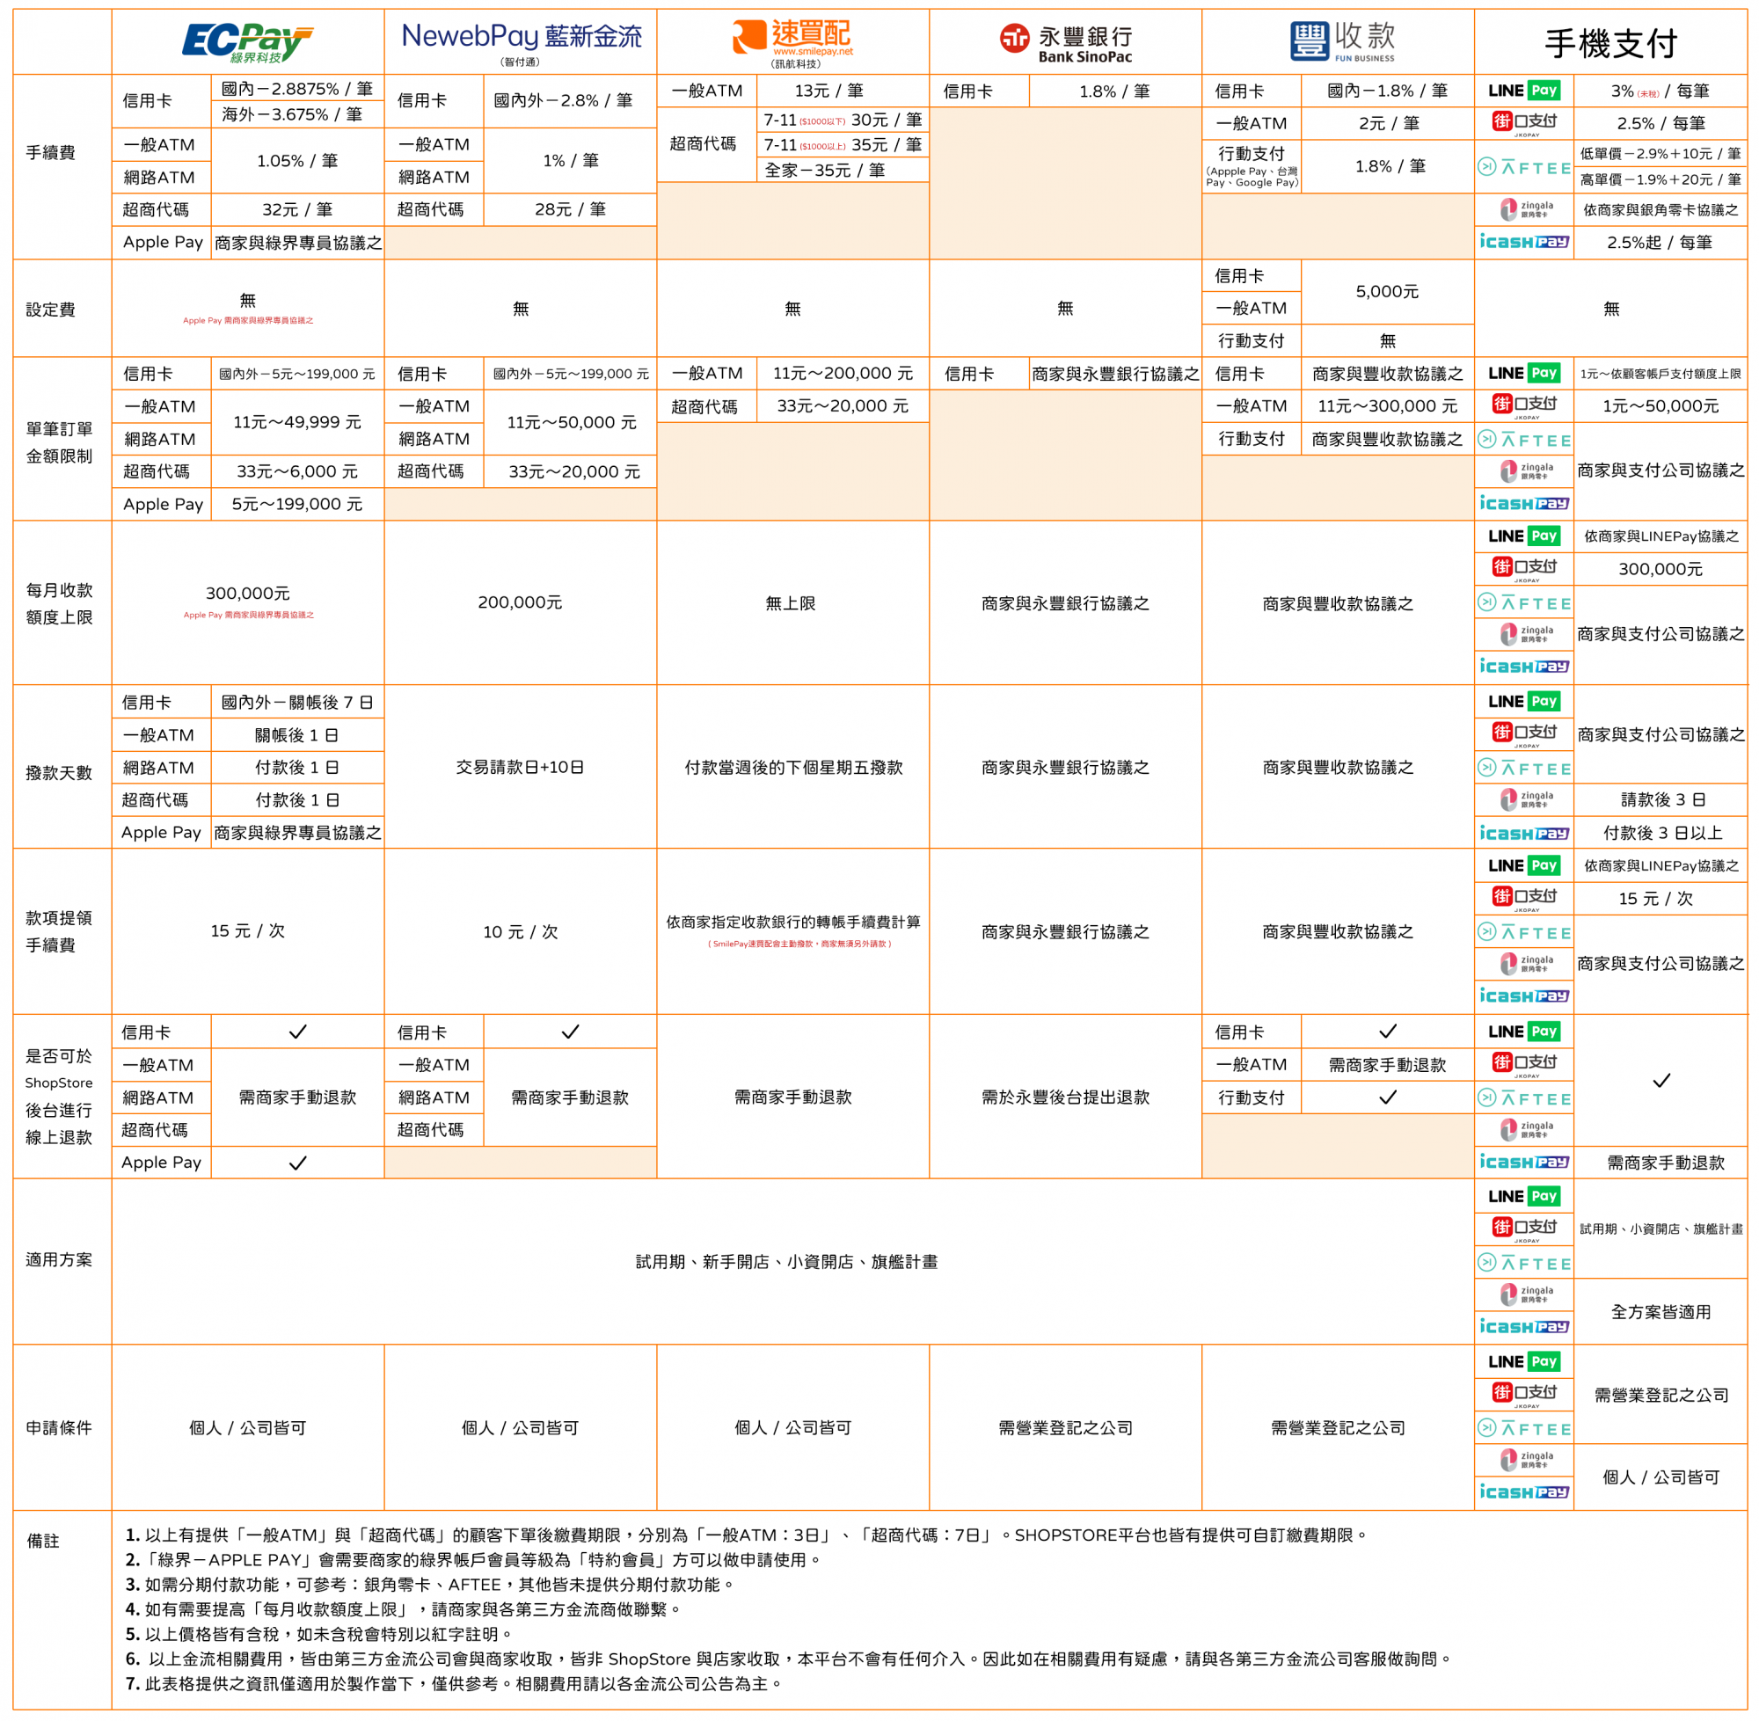
Task: Click the zingala 銀角零卡 logo in 手續費 row
Action: point(1524,209)
